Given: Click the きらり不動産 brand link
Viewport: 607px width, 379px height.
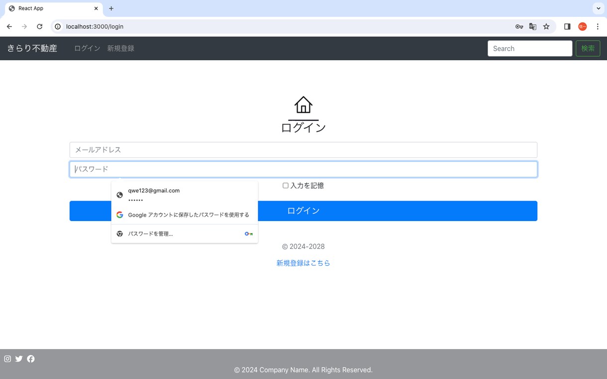Looking at the screenshot, I should tap(32, 48).
